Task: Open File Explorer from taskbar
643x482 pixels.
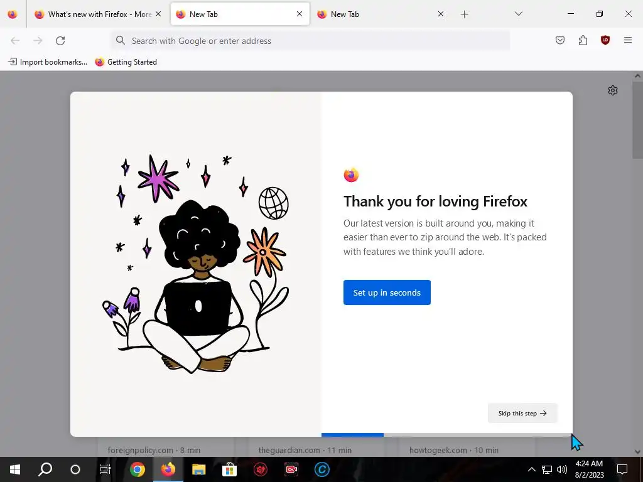Action: coord(198,469)
